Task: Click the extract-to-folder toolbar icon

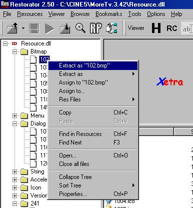Action: tap(65, 28)
